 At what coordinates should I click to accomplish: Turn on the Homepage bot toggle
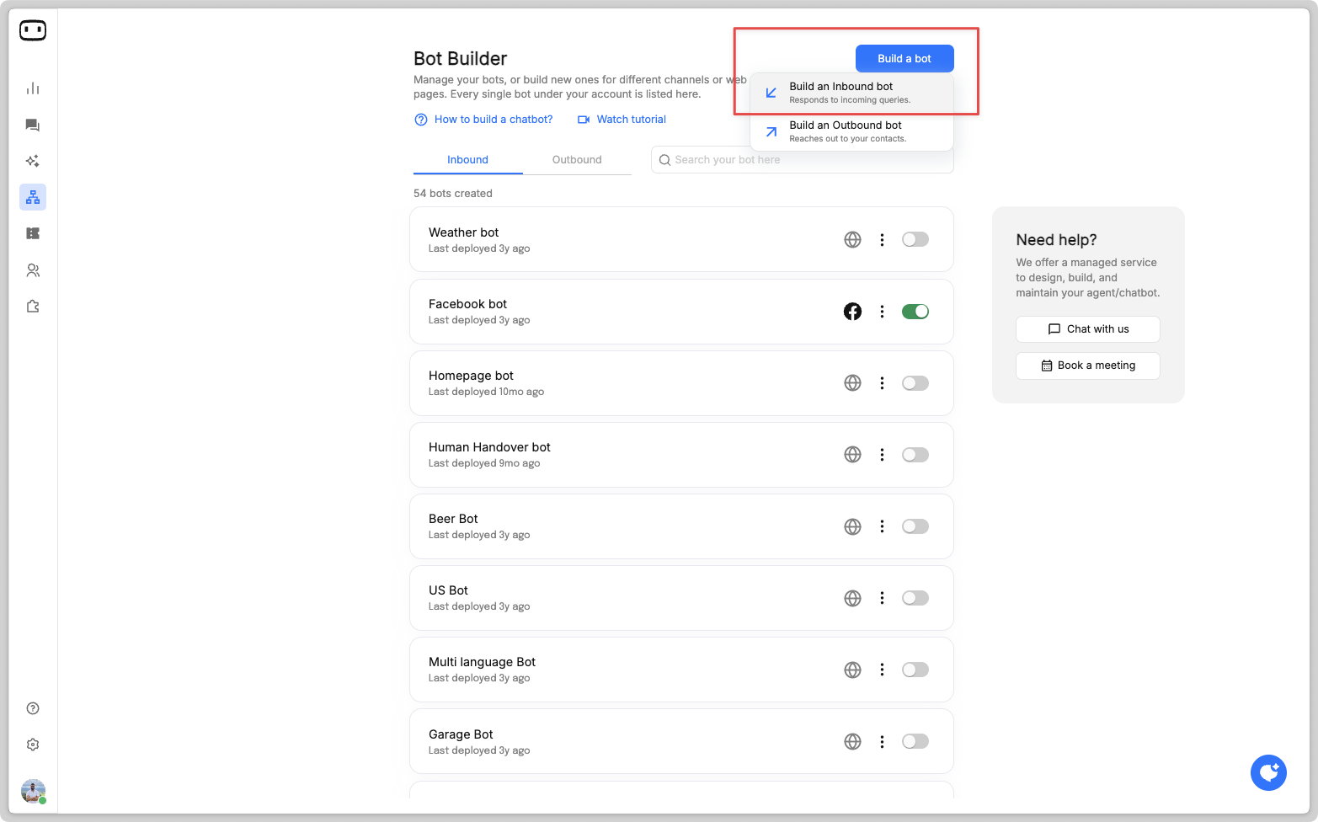click(x=915, y=383)
